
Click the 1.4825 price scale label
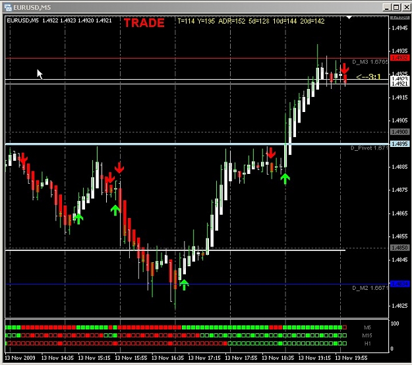pos(400,306)
